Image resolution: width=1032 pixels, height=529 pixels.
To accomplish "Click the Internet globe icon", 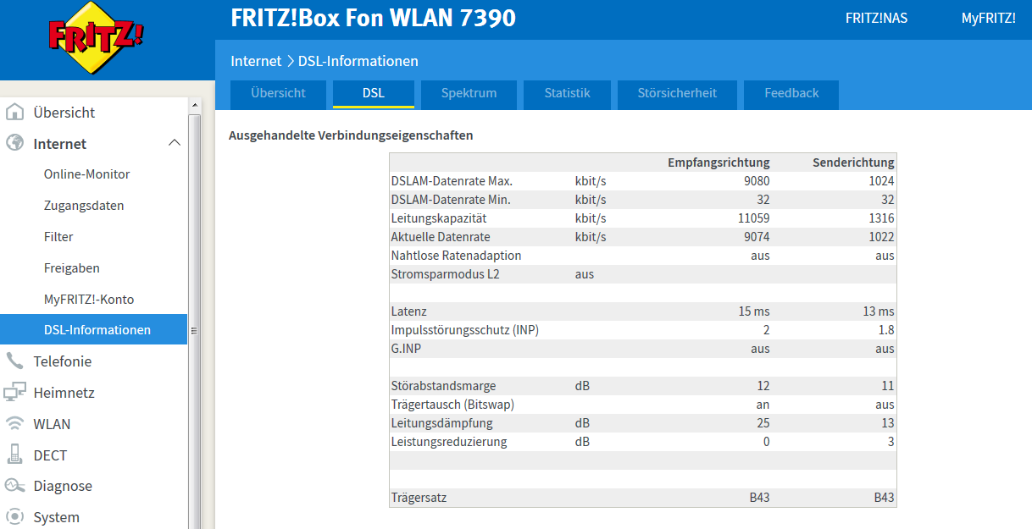I will point(14,143).
